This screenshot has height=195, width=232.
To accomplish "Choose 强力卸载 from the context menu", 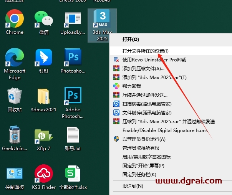I will 171,86.
